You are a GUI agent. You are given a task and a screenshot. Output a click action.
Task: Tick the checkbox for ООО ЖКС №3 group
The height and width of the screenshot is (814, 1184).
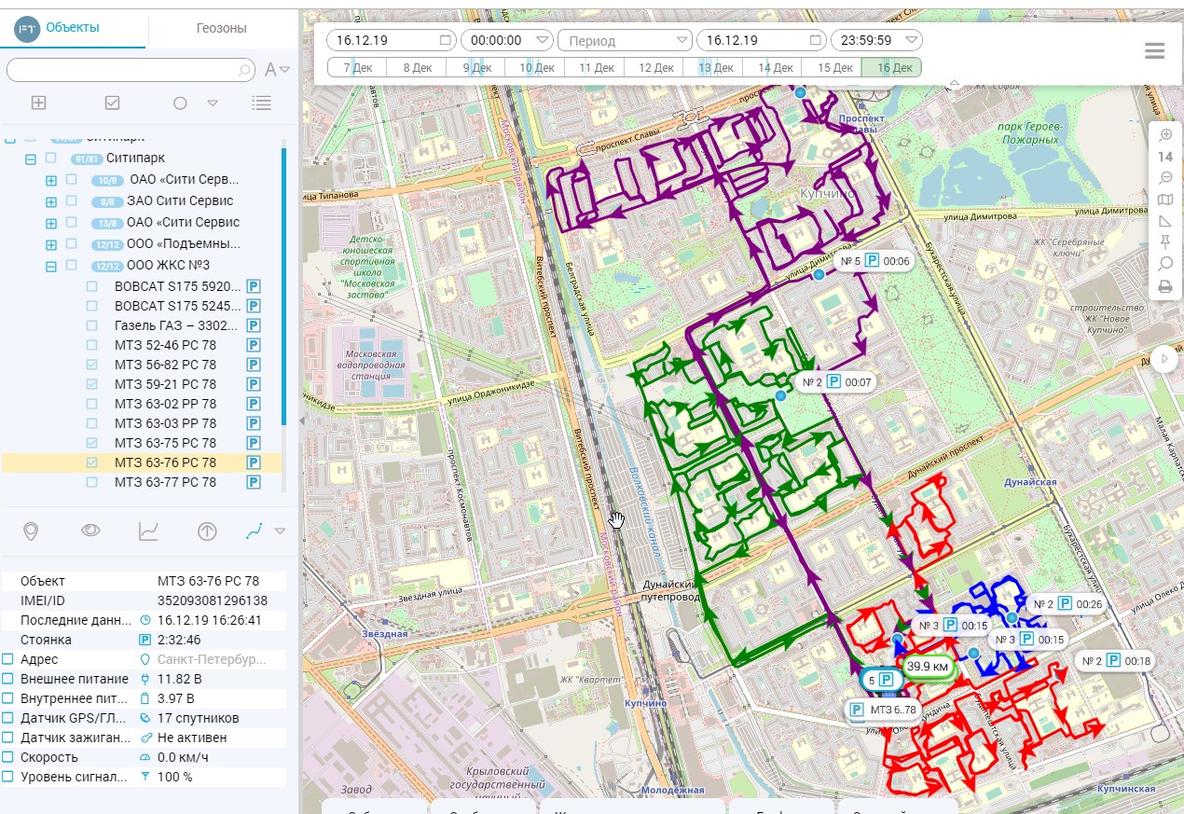point(72,266)
